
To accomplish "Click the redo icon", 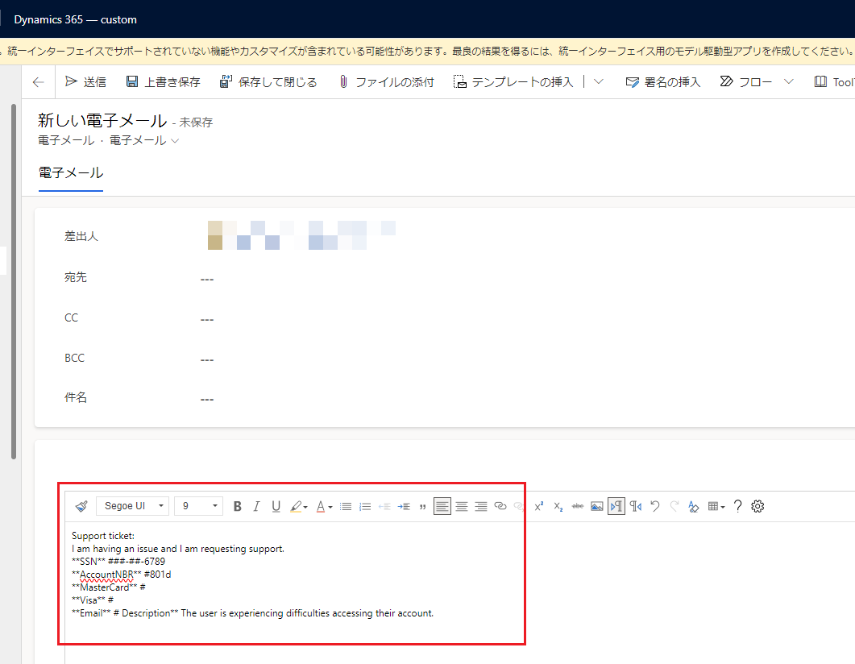I will click(x=674, y=506).
